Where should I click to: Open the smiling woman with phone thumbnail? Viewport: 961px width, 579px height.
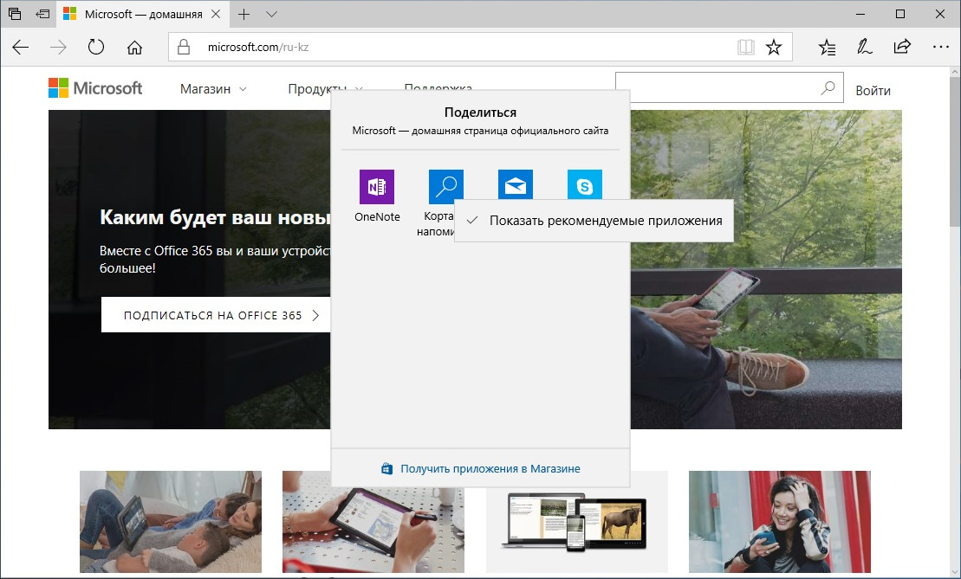pyautogui.click(x=780, y=522)
